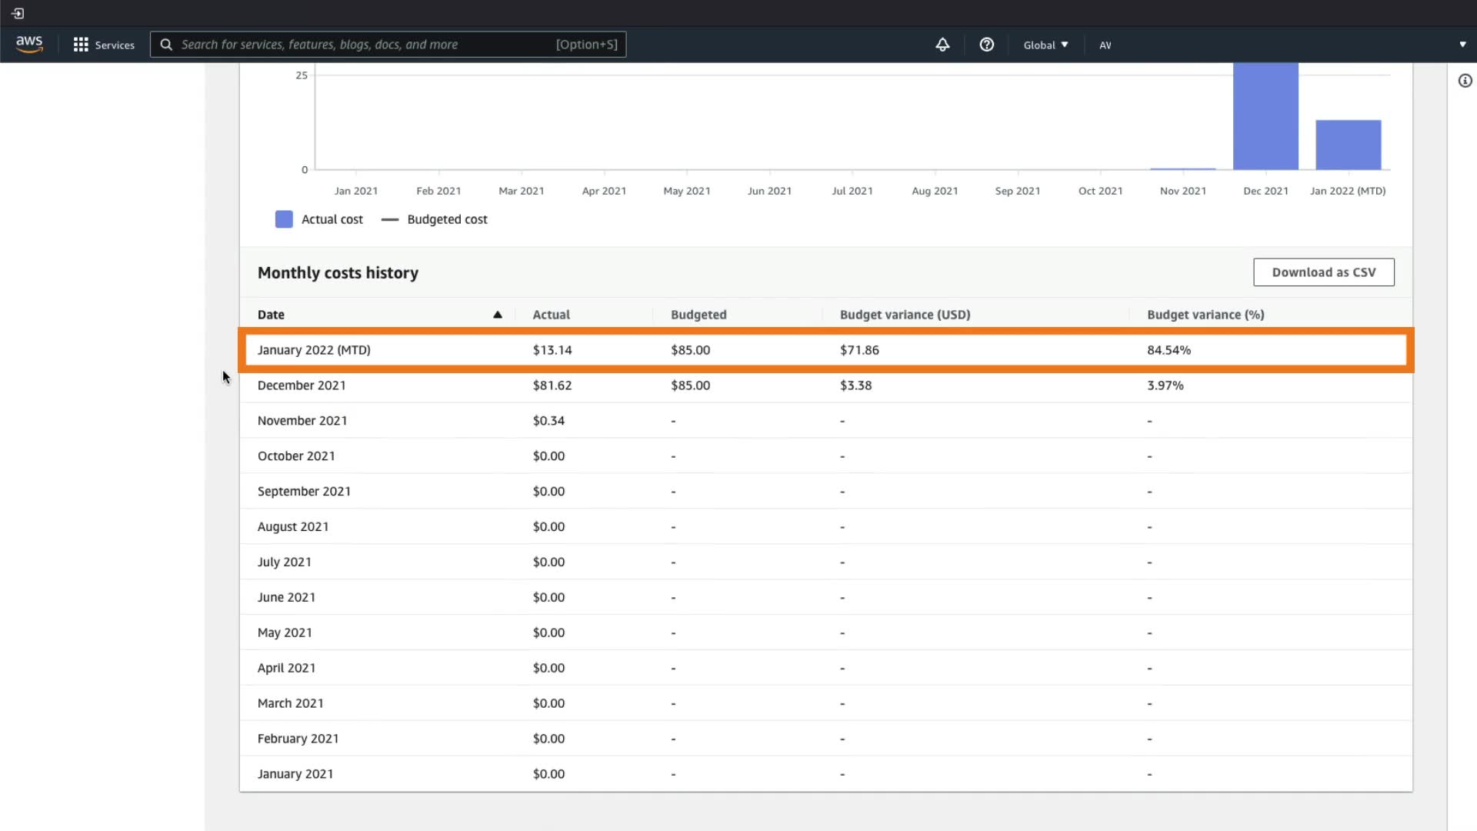
Task: Expand the Global region dropdown
Action: [x=1045, y=45]
